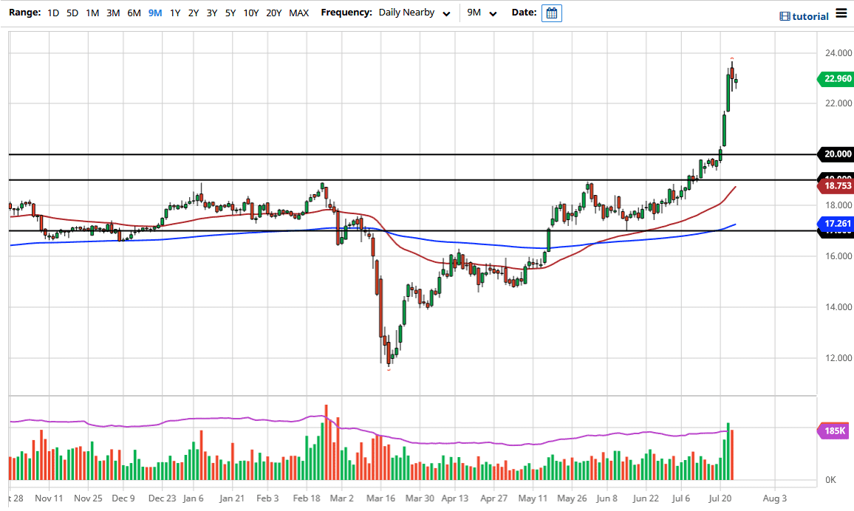854x511 pixels.
Task: Set the range to 1M
Action: [92, 13]
